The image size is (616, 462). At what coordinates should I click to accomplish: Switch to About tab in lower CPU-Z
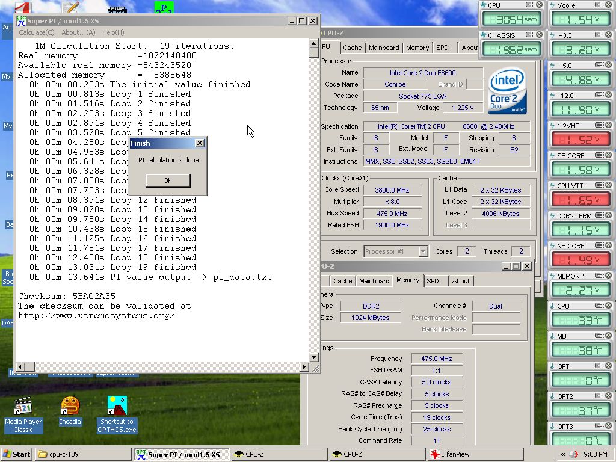[x=460, y=281]
